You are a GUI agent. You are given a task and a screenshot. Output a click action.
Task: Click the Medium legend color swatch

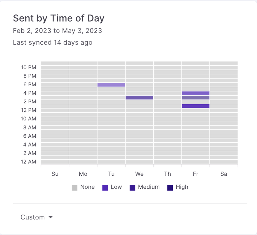point(132,188)
